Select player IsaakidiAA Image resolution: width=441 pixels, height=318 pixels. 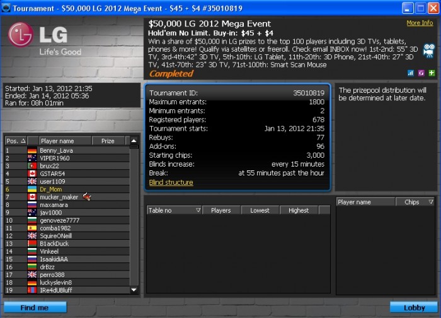[x=67, y=259]
